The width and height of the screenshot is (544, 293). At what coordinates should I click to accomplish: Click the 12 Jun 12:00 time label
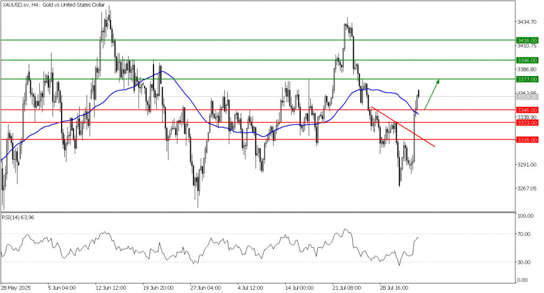tap(110, 288)
